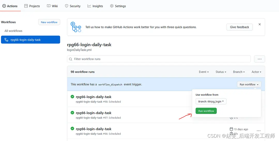Click the rpg66-login-daily-task page heading

click(89, 45)
